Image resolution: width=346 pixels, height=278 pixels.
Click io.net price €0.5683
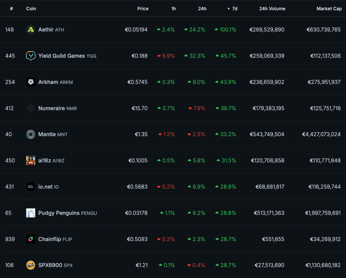[137, 187]
